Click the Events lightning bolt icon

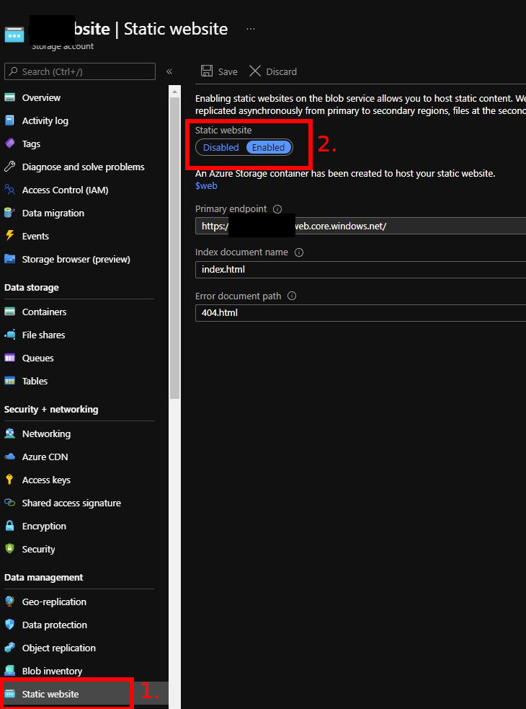9,236
